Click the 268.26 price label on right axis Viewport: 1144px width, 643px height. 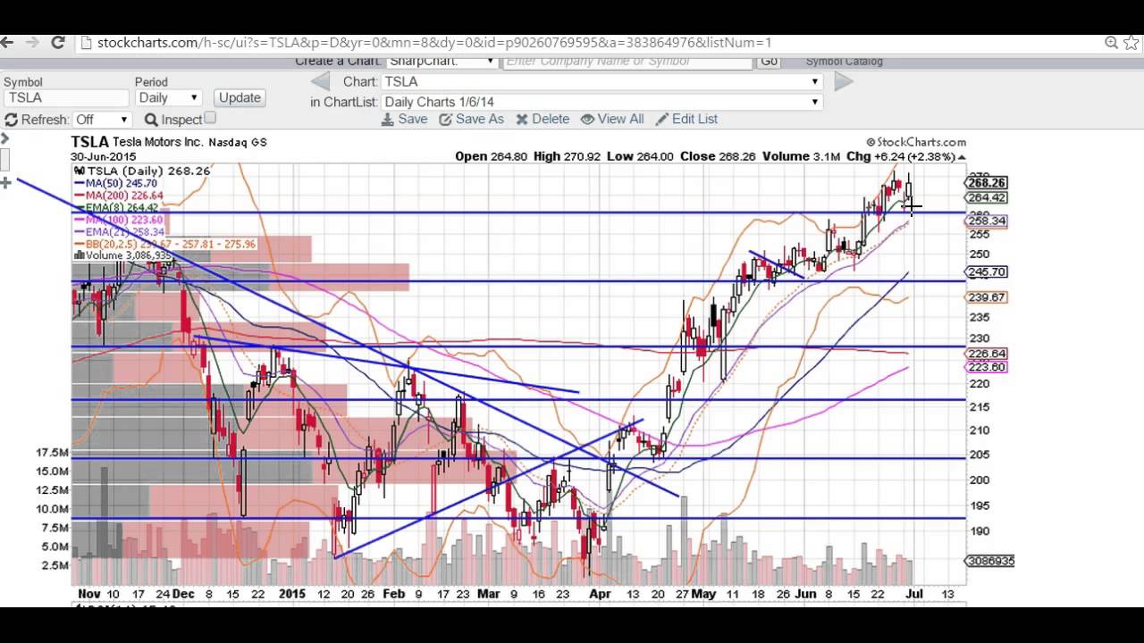[x=987, y=182]
